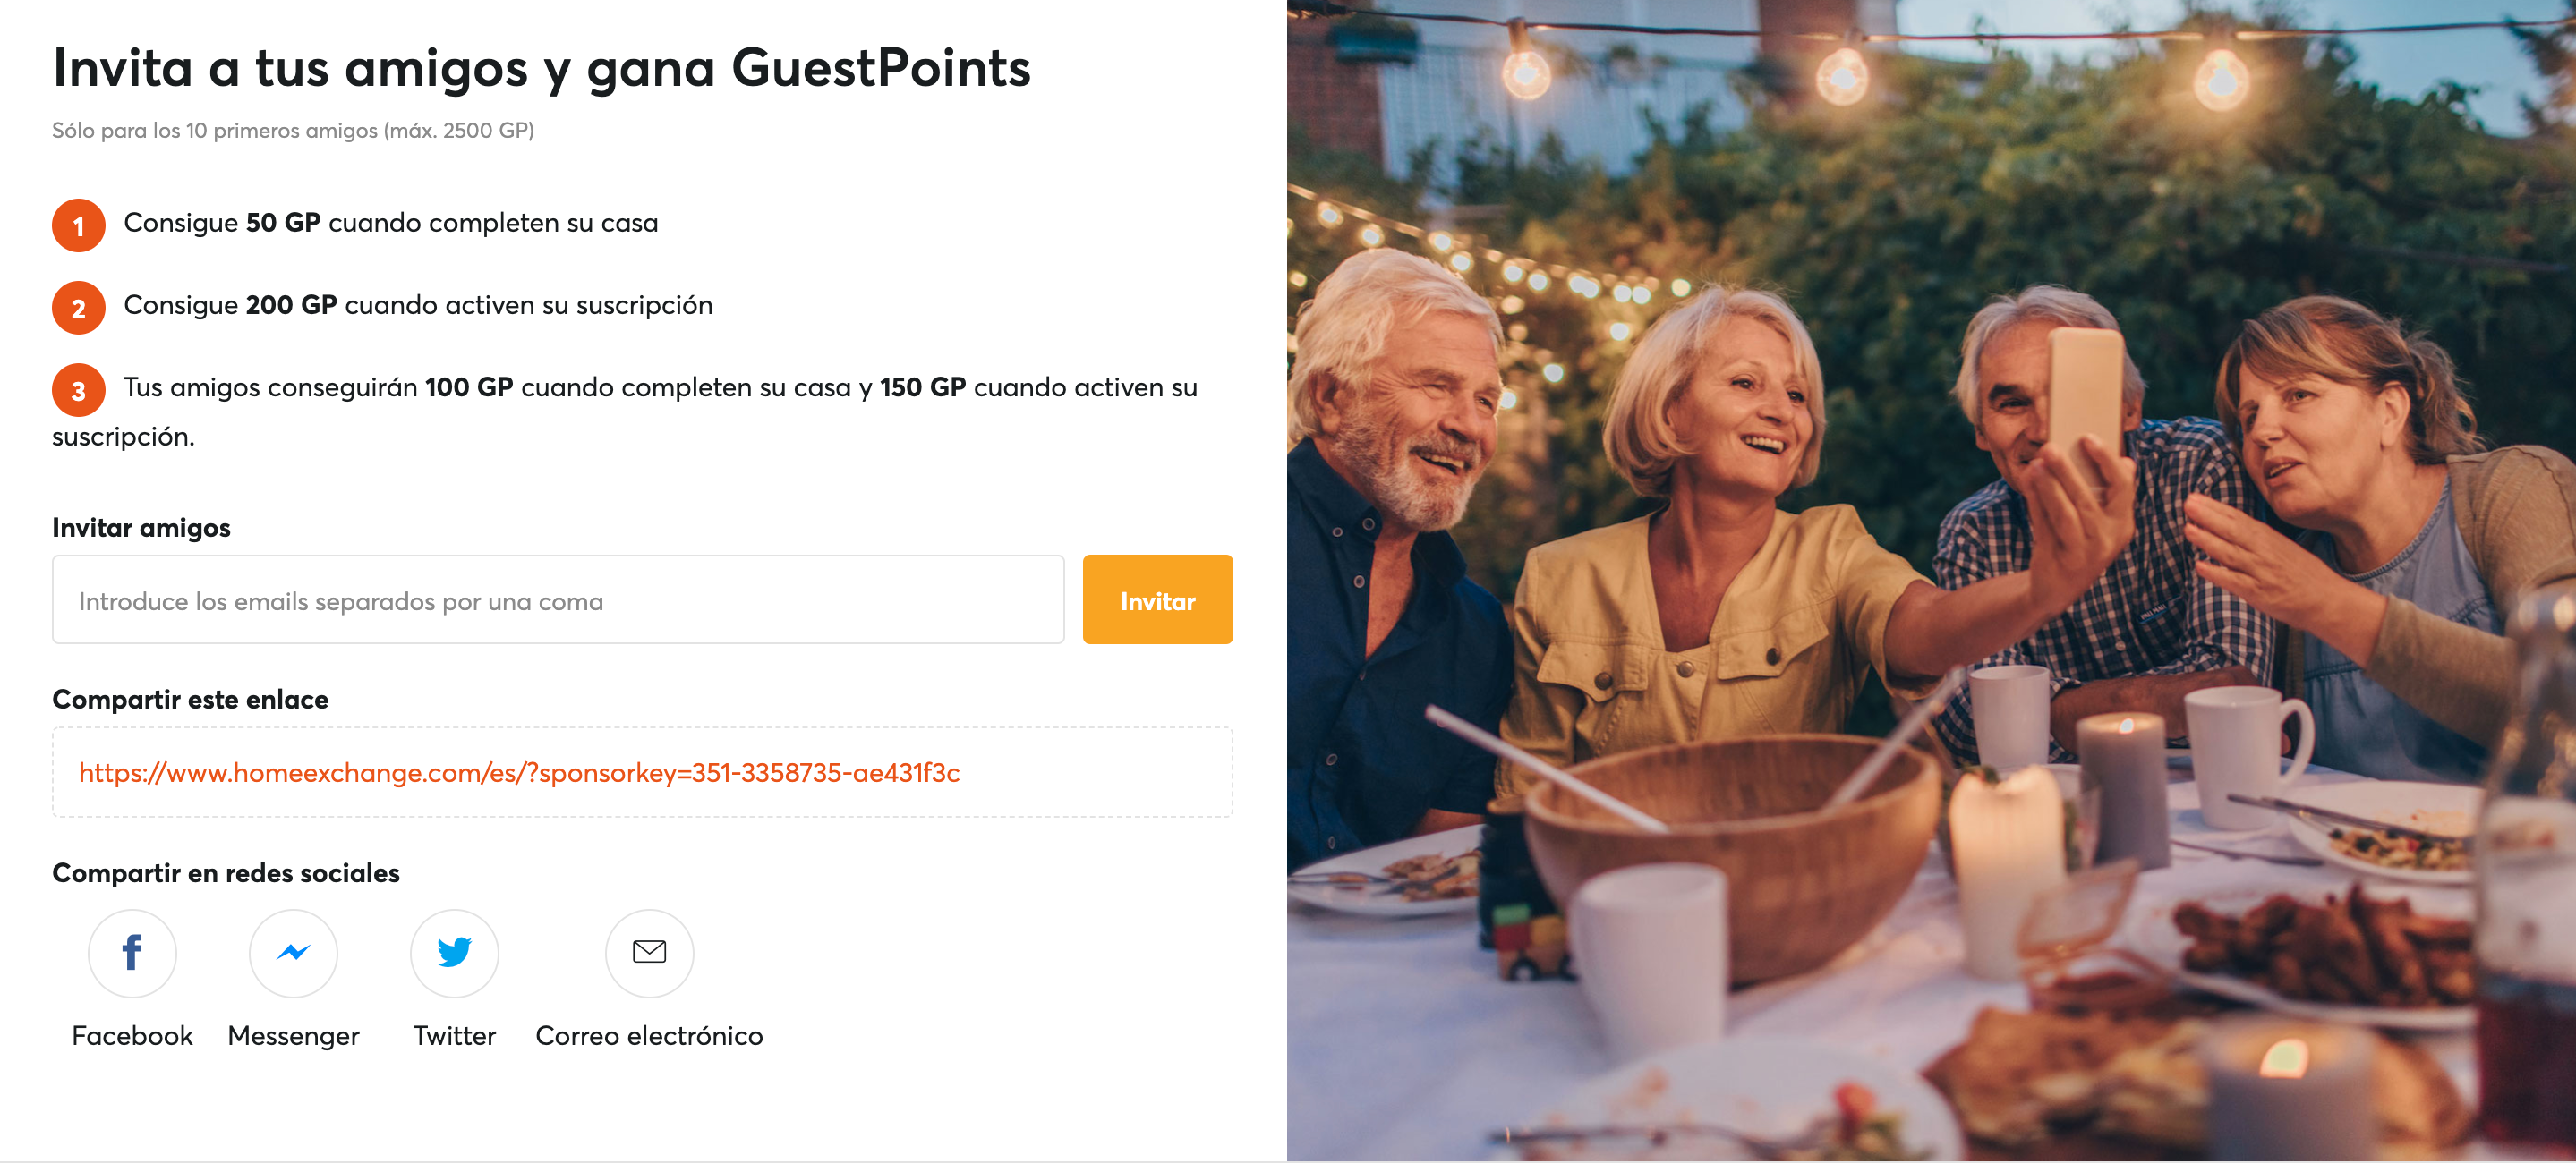This screenshot has width=2576, height=1172.
Task: Share via the Facebook icon
Action: point(132,952)
